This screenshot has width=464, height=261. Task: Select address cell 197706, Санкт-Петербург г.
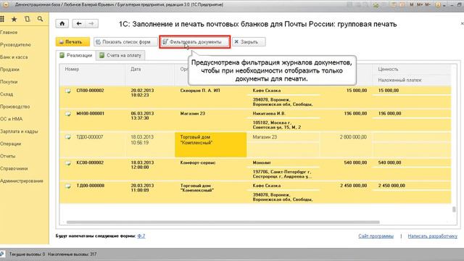pyautogui.click(x=282, y=174)
